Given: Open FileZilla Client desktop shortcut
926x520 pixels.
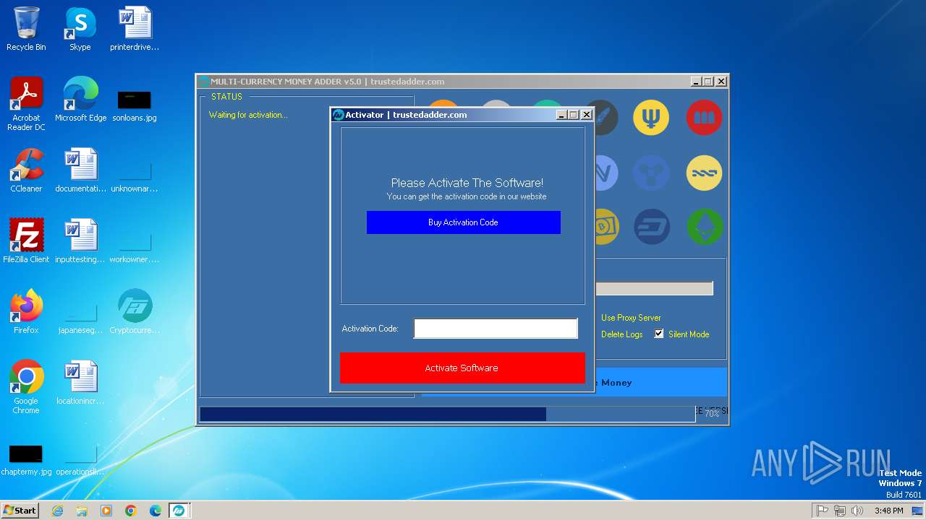Looking at the screenshot, I should (x=26, y=241).
